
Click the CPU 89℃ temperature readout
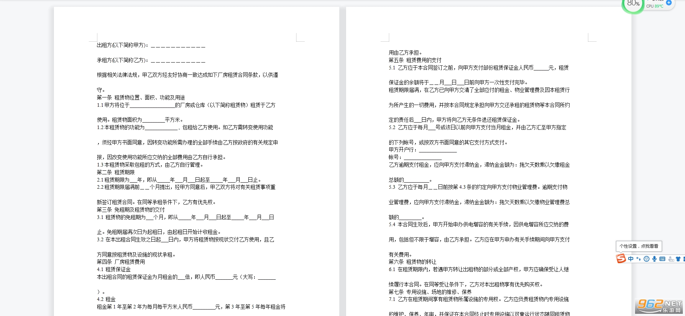click(x=655, y=6)
